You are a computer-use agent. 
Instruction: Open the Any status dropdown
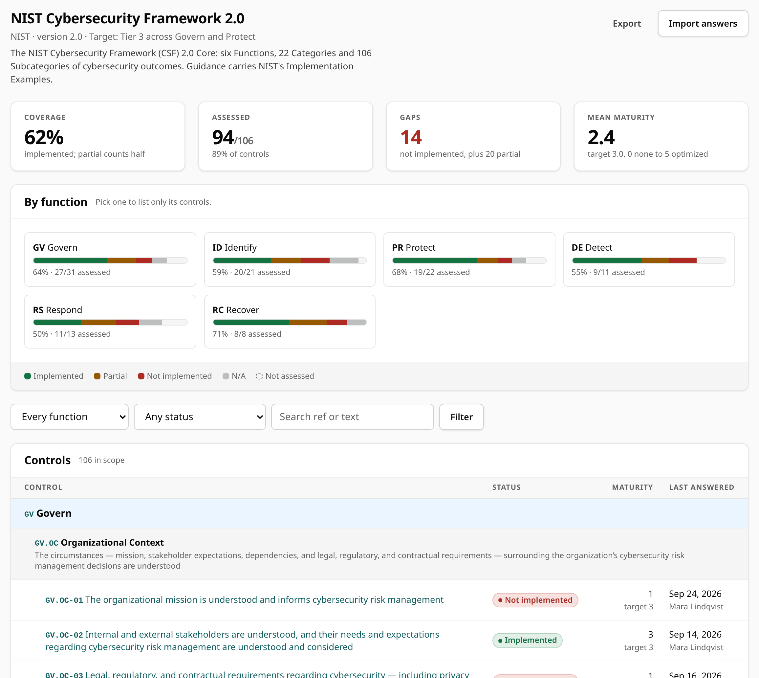tap(200, 417)
